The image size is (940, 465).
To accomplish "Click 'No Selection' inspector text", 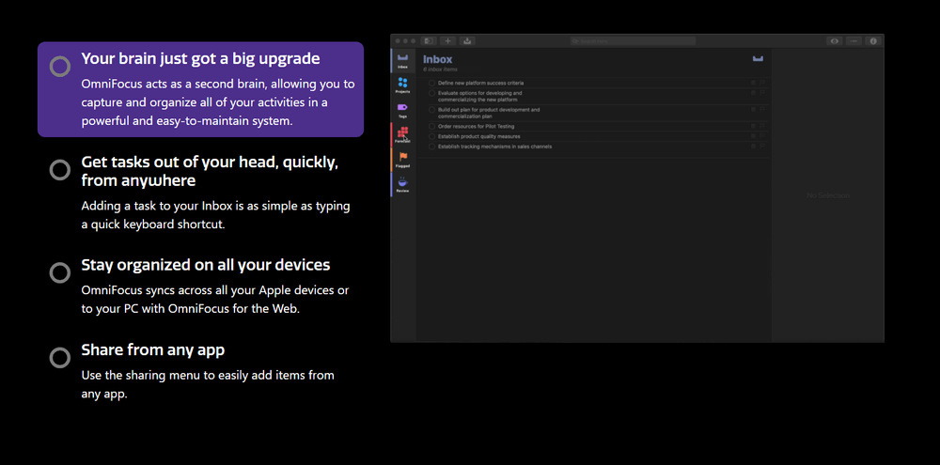I will coord(828,195).
